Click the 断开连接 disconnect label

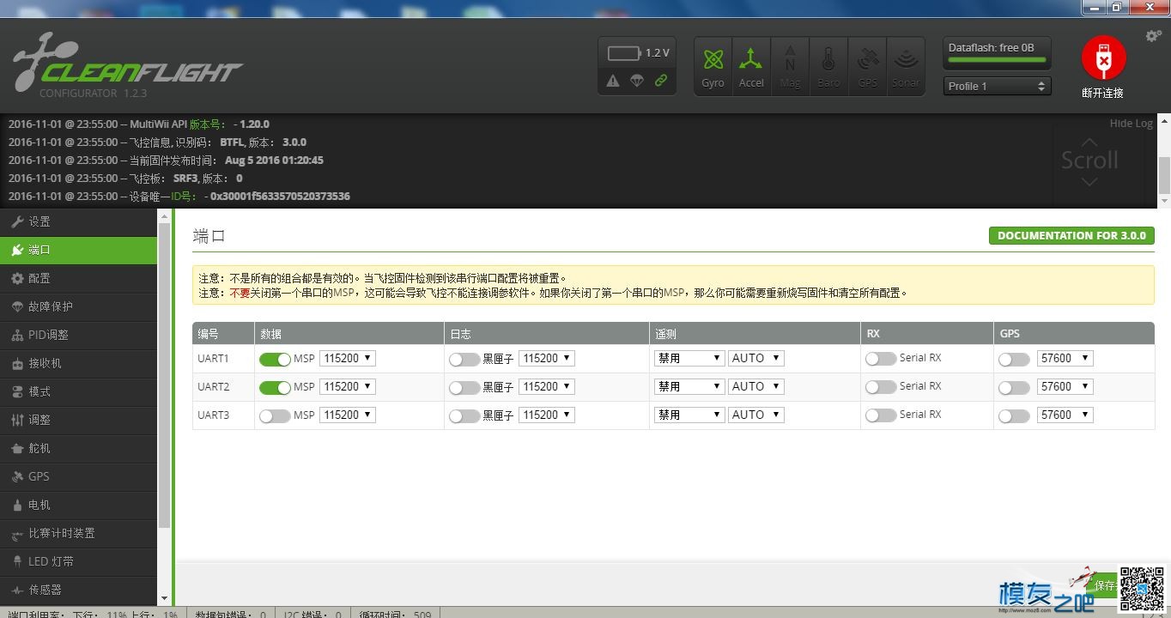click(1103, 93)
